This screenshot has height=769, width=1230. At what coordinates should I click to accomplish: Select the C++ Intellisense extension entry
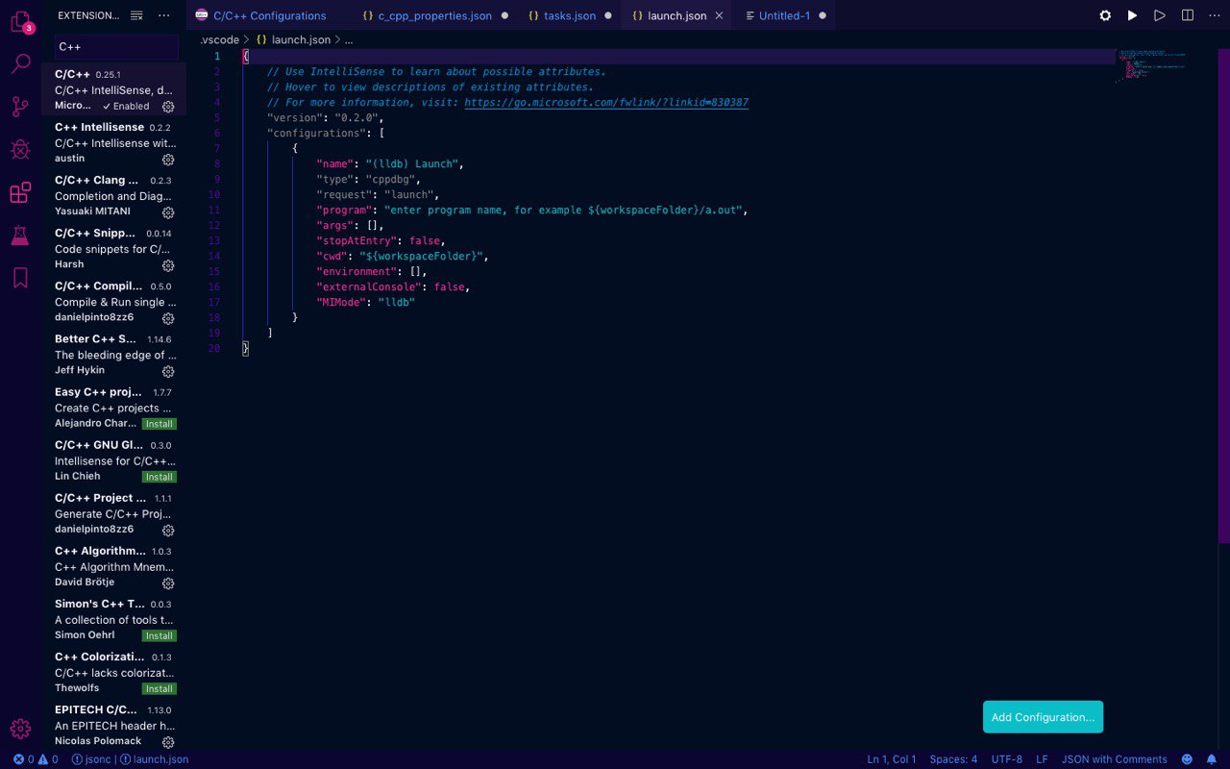114,142
